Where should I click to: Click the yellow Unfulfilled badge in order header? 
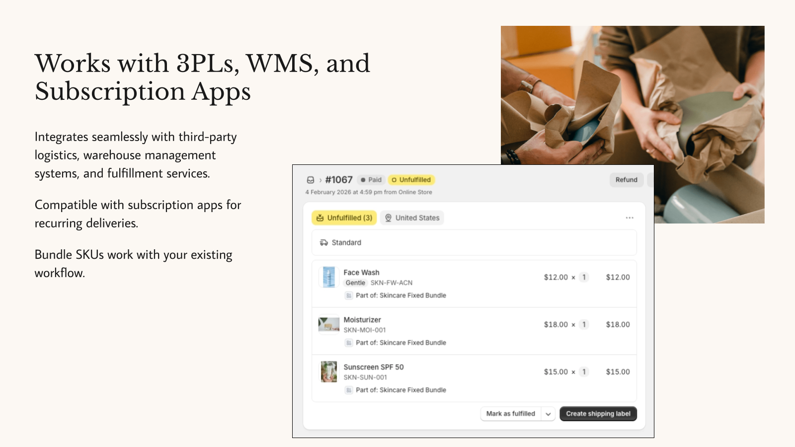point(411,180)
